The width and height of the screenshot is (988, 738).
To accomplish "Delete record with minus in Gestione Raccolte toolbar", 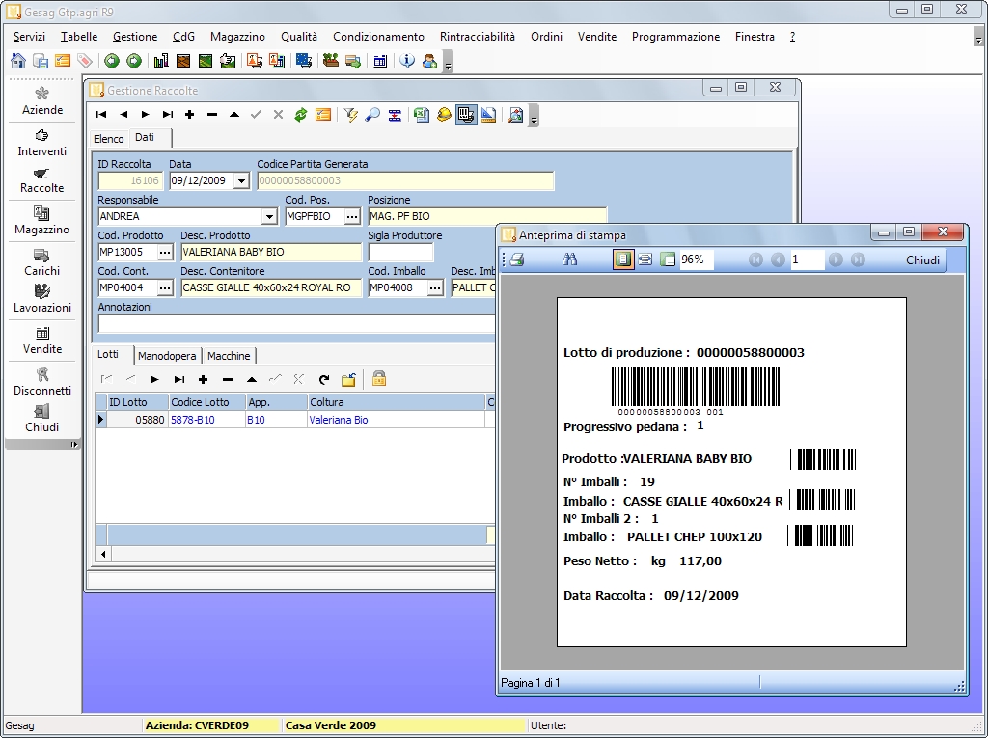I will (x=211, y=115).
